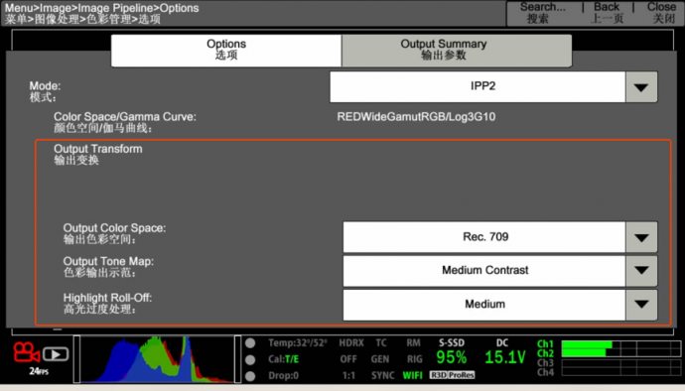Toggle the SYNC indicator

pos(382,375)
